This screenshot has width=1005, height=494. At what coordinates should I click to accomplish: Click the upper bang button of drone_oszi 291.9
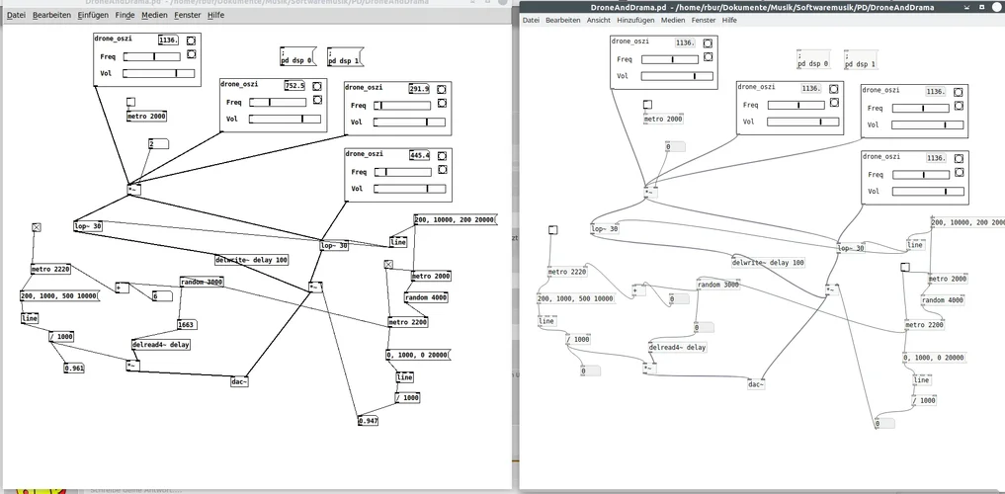[442, 90]
